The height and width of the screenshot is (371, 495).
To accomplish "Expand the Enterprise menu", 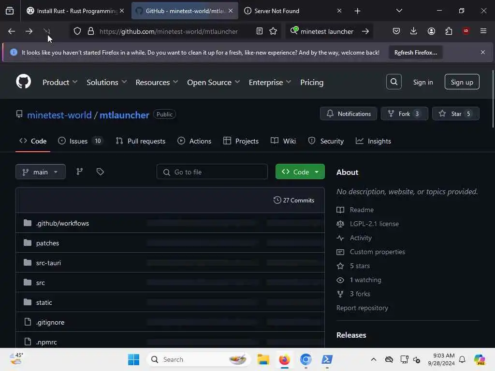I will [x=270, y=82].
